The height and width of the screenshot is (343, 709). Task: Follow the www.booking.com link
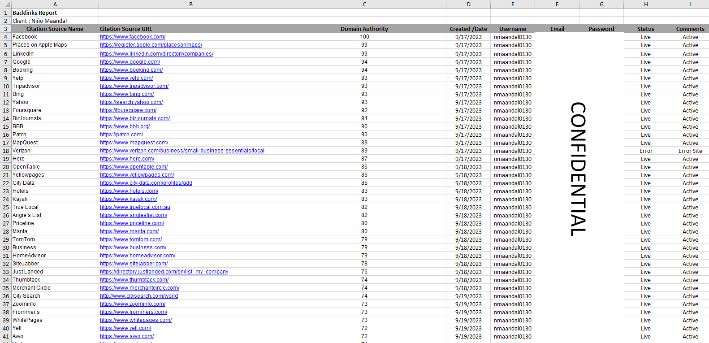tap(131, 70)
